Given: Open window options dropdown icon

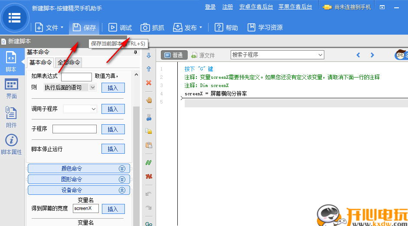Looking at the screenshot, I should coord(382,7).
